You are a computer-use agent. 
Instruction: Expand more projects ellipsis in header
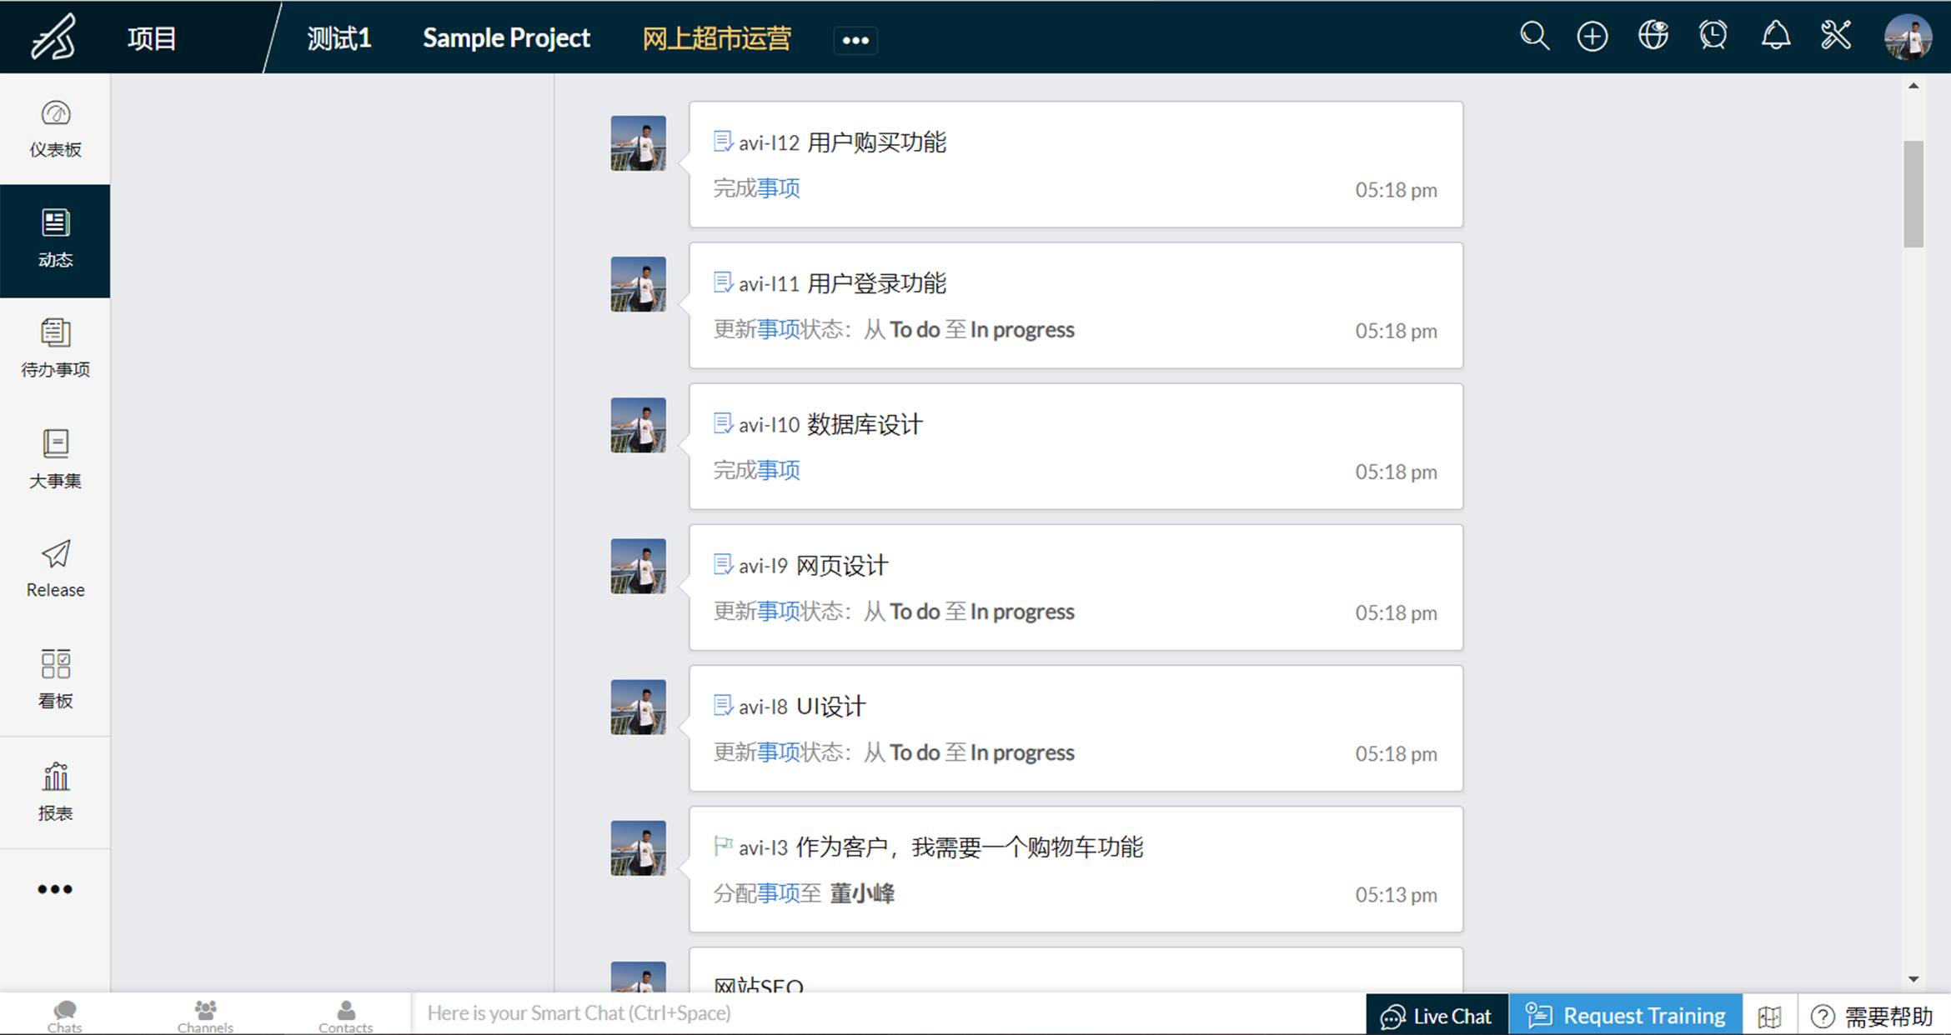pos(855,40)
